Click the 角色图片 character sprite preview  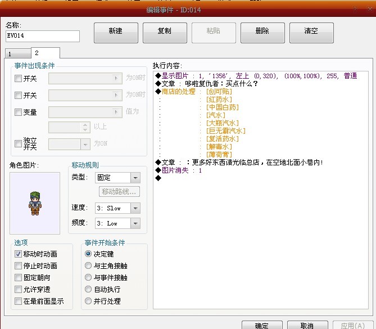35,203
